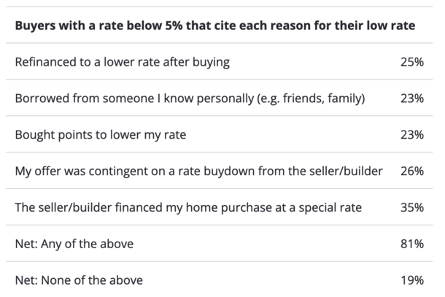Image resolution: width=445 pixels, height=297 pixels.
Task: Select the 'Refinanced to a lower rate after buying' row label
Action: click(x=123, y=62)
